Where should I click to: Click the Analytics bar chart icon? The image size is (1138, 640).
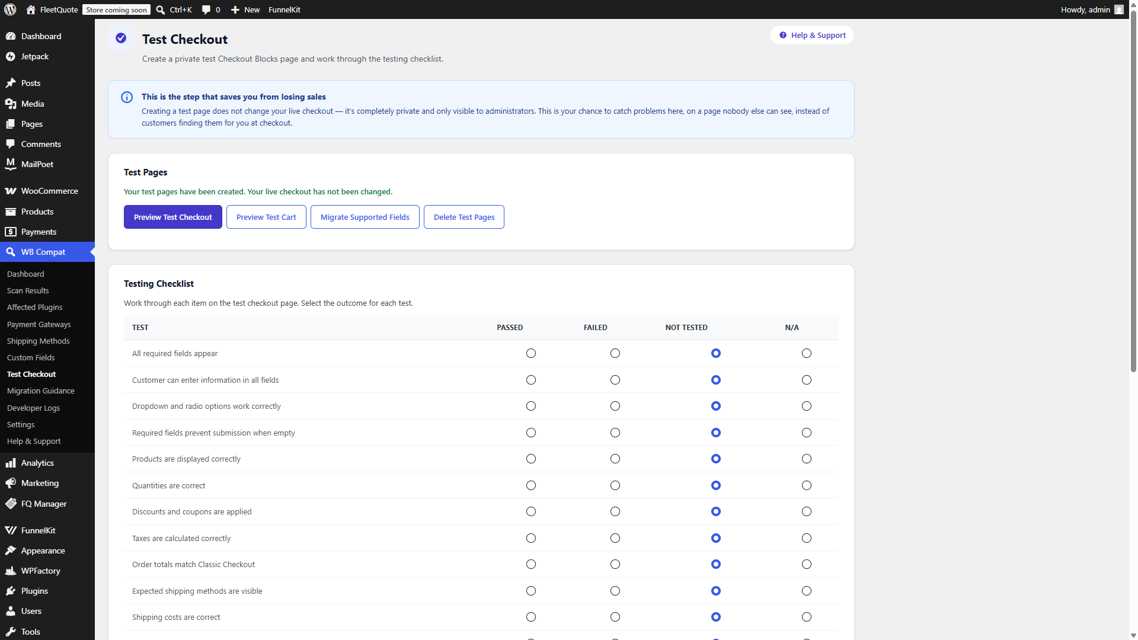click(x=11, y=463)
